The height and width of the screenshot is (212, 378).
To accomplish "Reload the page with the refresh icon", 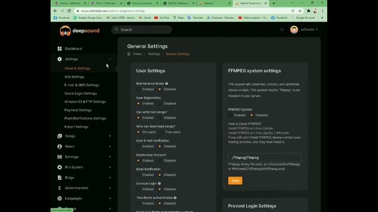I will tap(69, 11).
